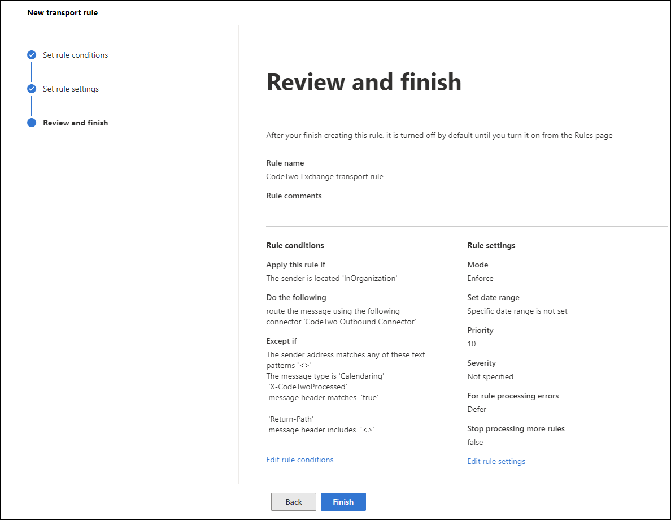This screenshot has width=671, height=520.
Task: Open the Edit rule conditions link
Action: click(299, 460)
